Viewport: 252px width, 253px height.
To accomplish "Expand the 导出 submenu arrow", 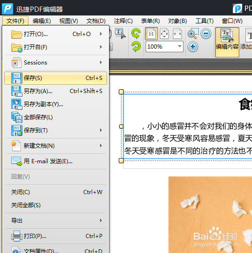I will (x=101, y=220).
